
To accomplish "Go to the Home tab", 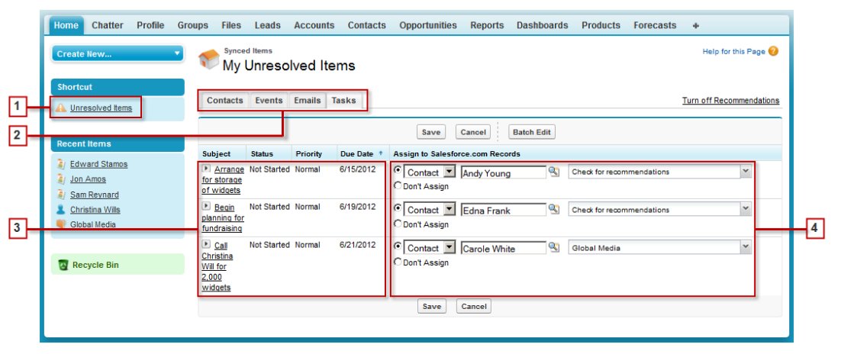I will click(x=66, y=25).
